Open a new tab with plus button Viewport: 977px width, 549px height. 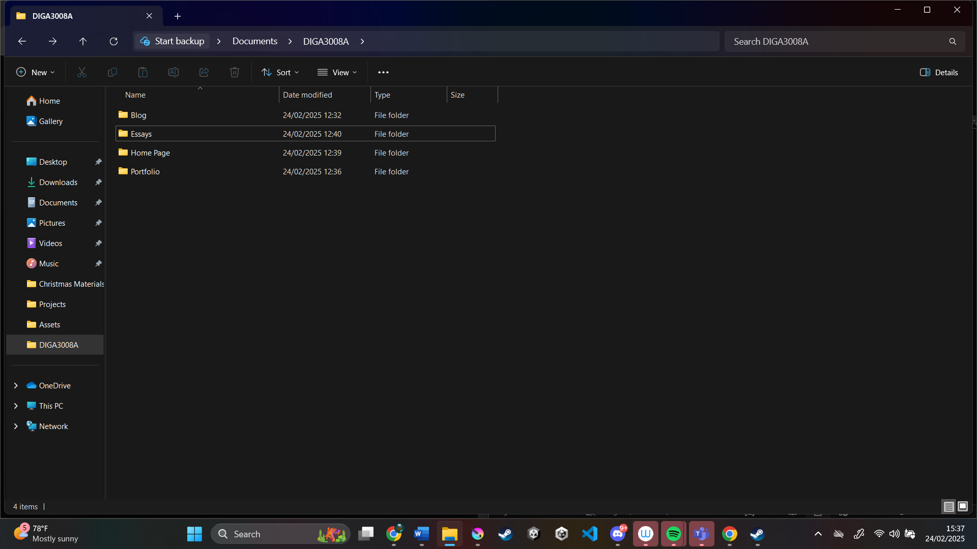pos(178,16)
